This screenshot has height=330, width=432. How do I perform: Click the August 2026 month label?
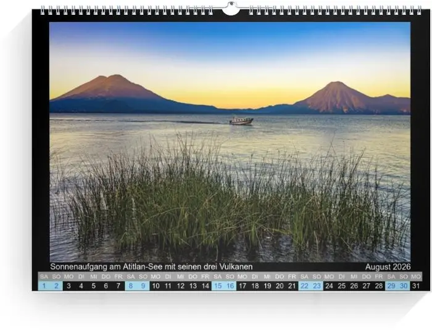387,267
